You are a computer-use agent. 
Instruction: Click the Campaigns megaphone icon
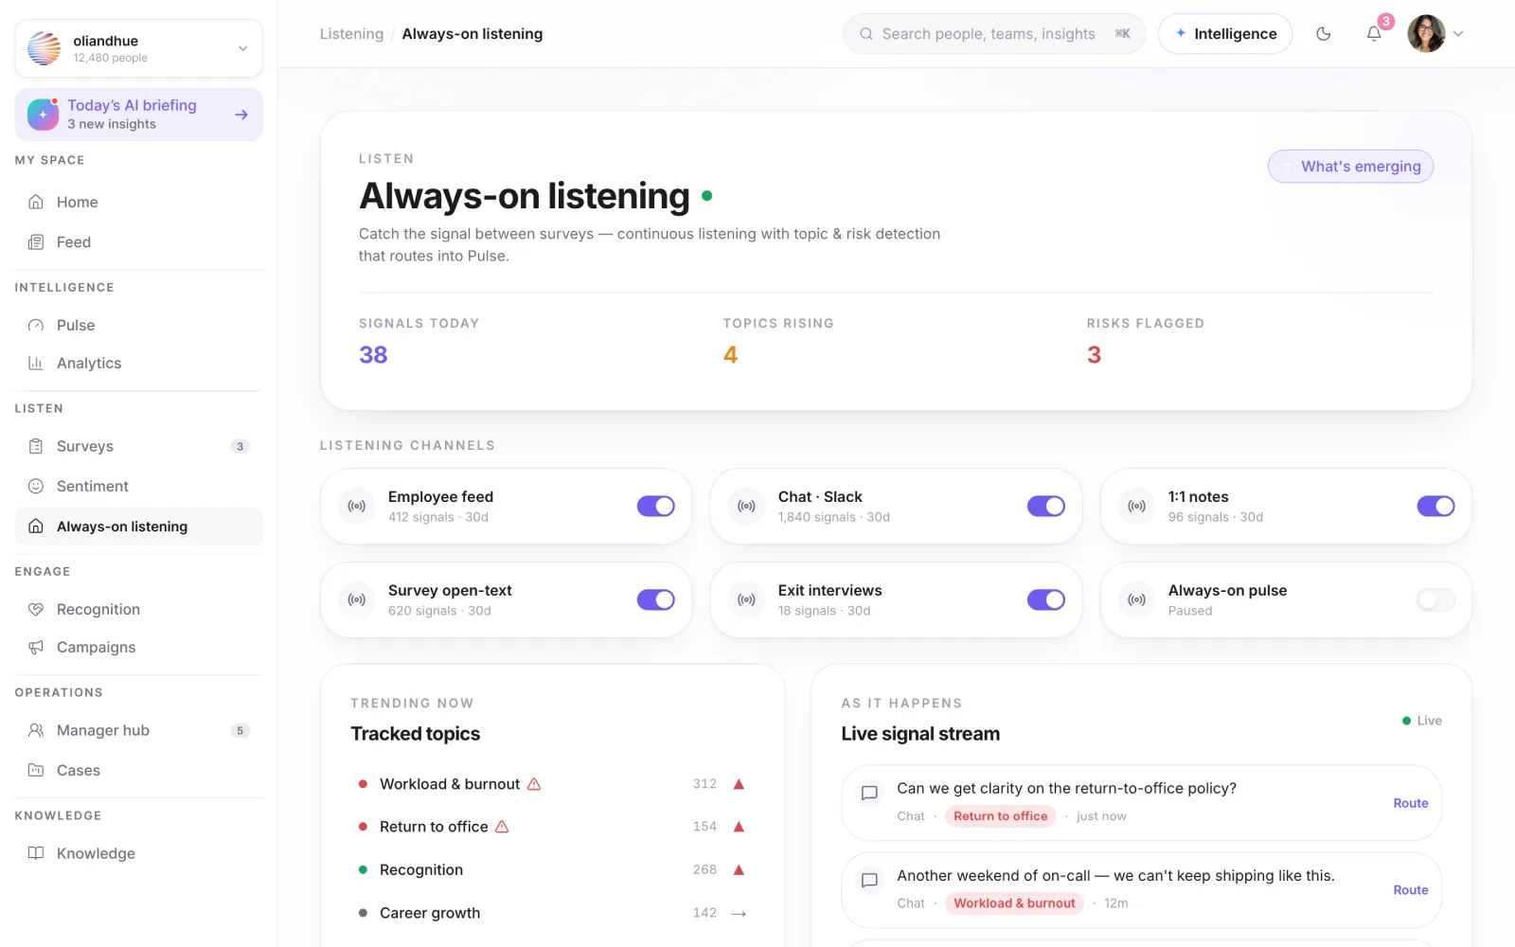[x=36, y=648]
